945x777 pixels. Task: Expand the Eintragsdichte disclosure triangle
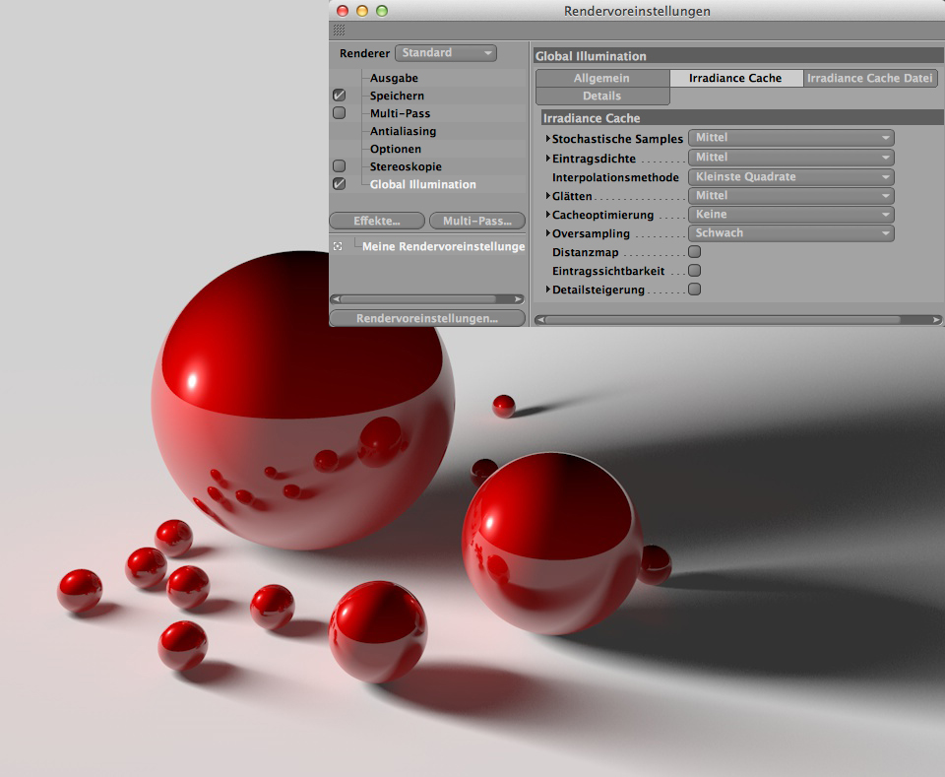pyautogui.click(x=547, y=158)
